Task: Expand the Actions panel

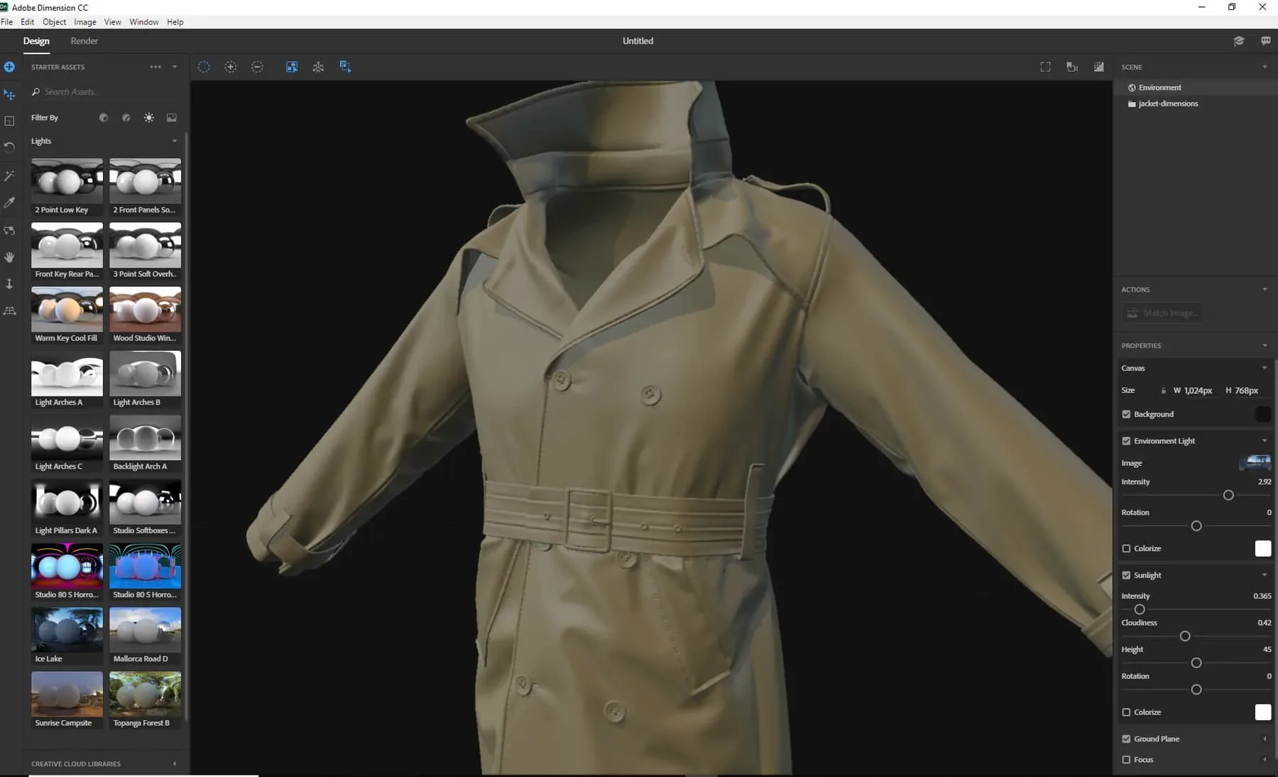Action: click(x=1265, y=289)
